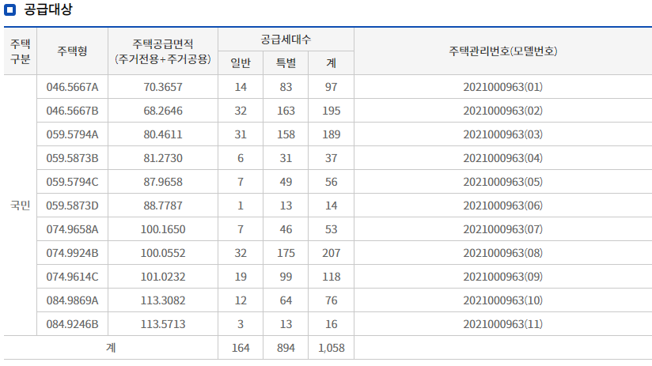Click general count 19 in 074.9614C row
This screenshot has width=652, height=366.
pyautogui.click(x=241, y=277)
